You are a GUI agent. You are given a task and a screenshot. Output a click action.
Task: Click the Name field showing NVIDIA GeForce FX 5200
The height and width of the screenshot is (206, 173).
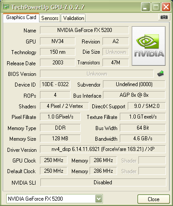[84, 30]
